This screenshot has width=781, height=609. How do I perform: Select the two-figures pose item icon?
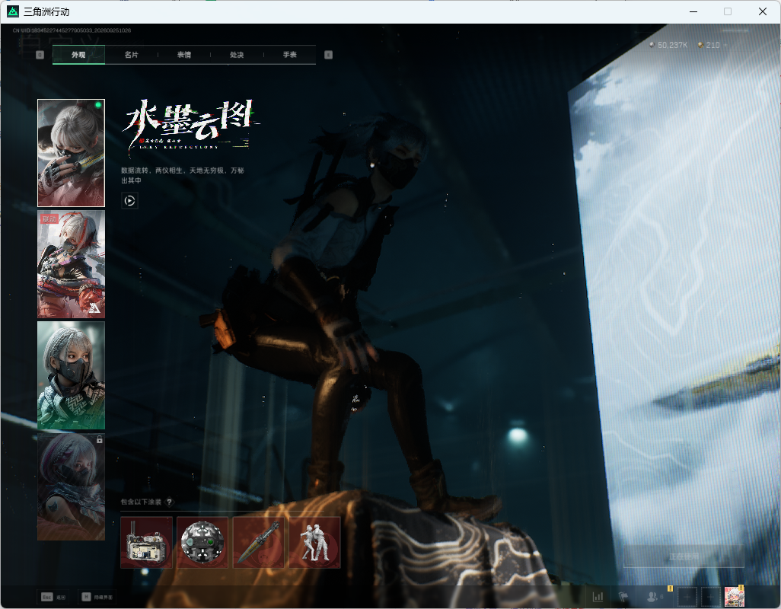coord(315,542)
